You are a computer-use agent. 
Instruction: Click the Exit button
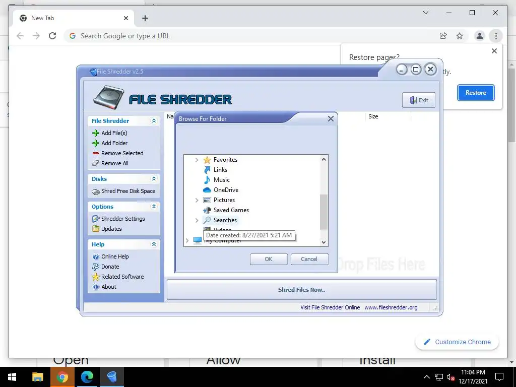tap(419, 100)
